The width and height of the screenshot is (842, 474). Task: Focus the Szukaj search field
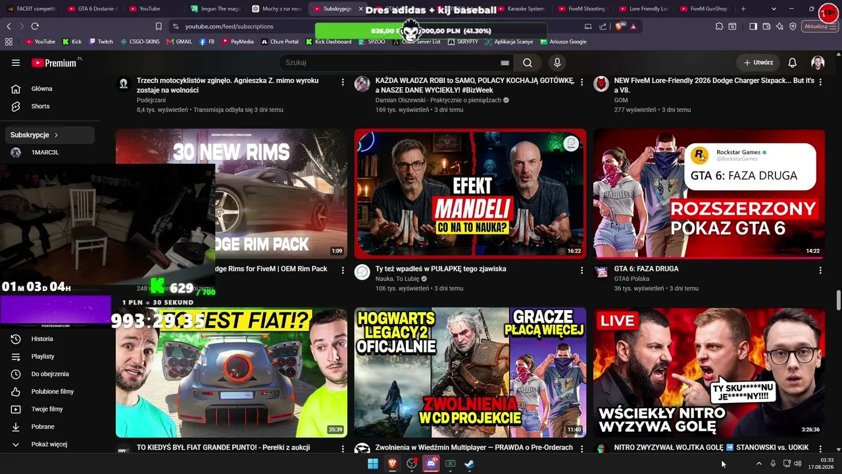[392, 63]
